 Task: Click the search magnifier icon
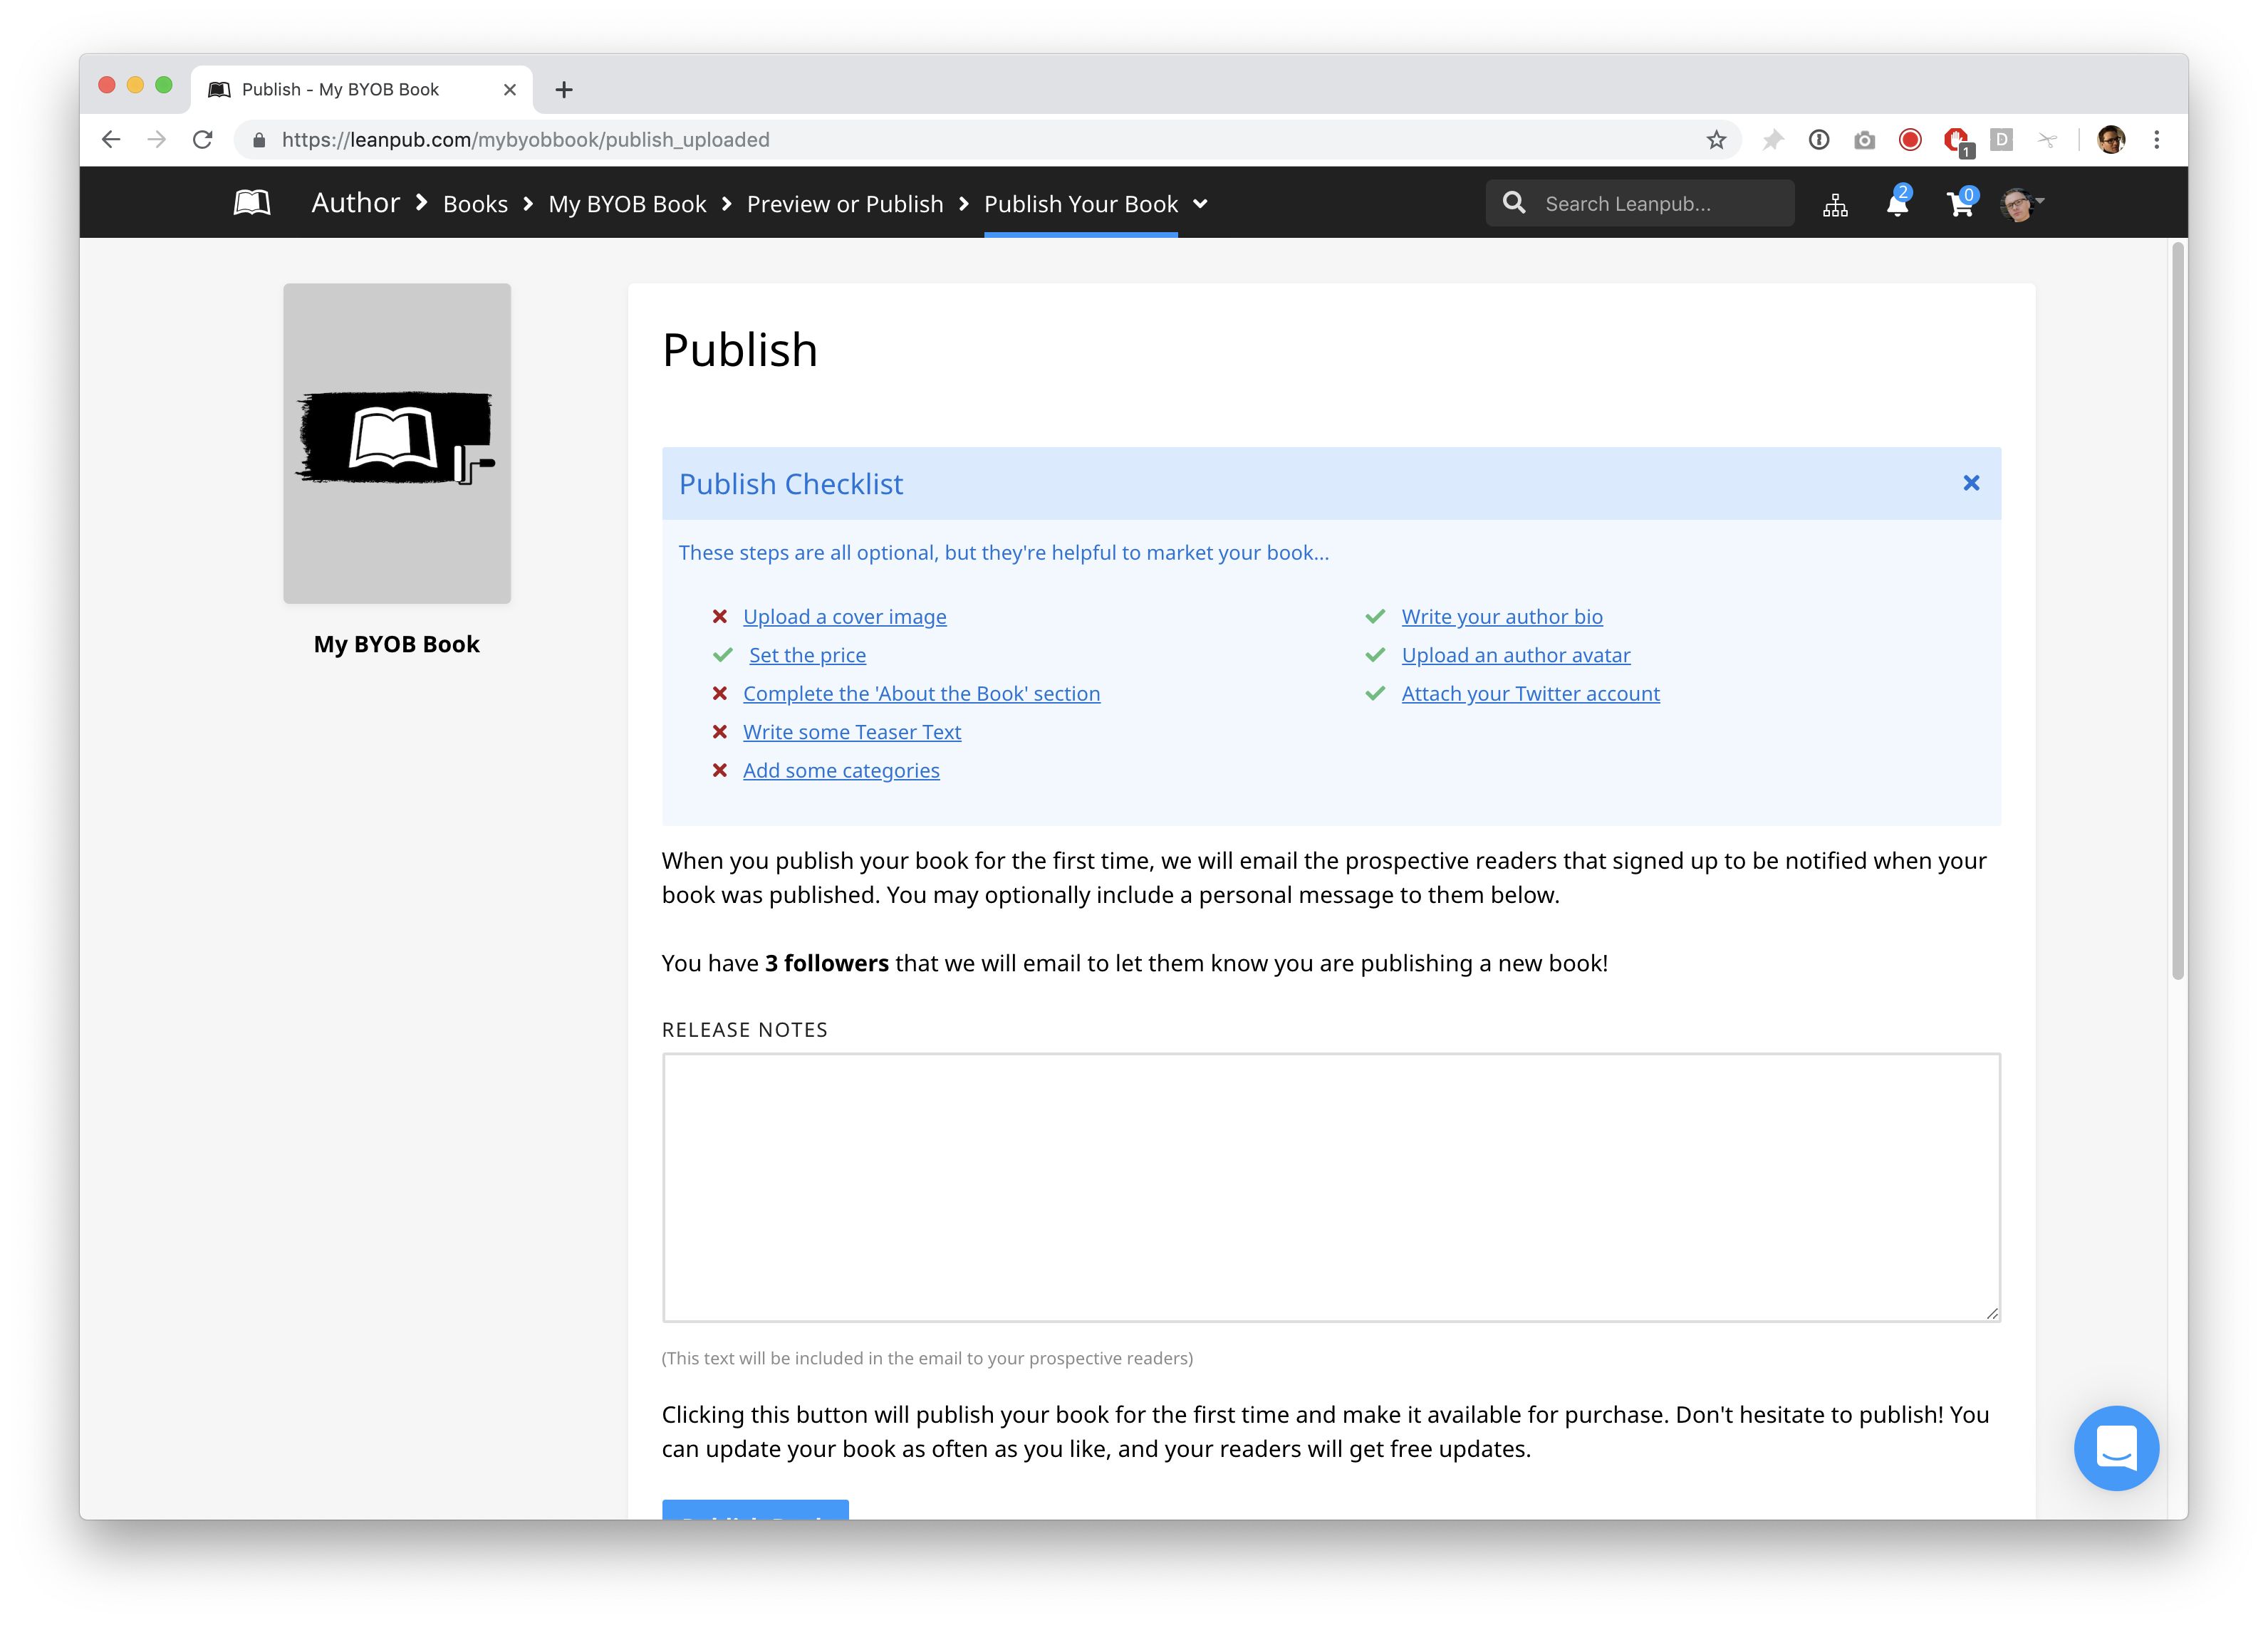pyautogui.click(x=1514, y=203)
